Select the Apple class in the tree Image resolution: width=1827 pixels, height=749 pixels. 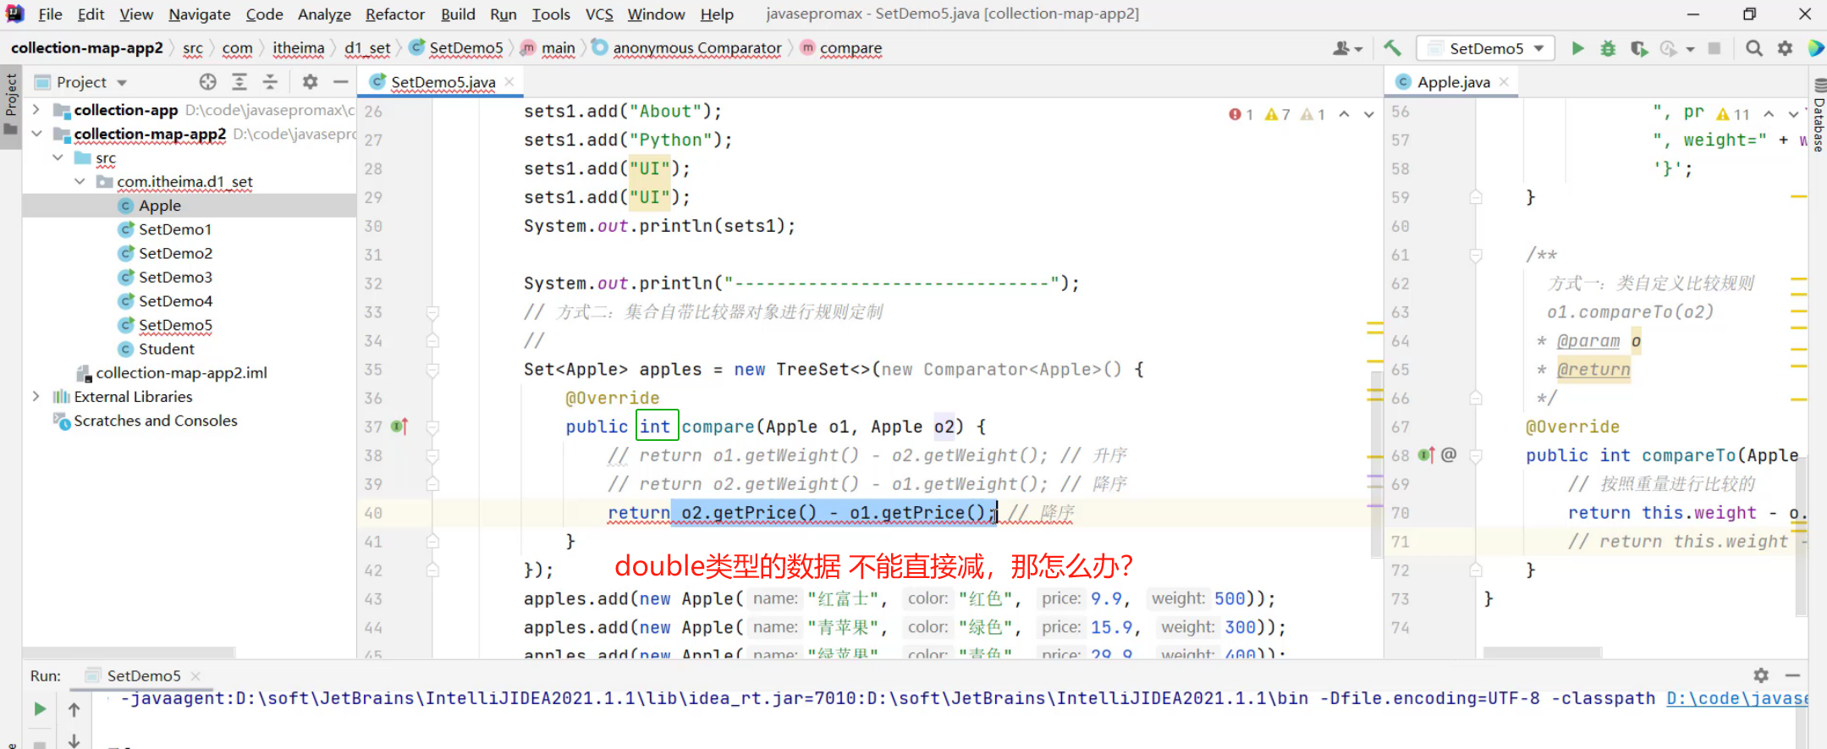[x=159, y=206]
